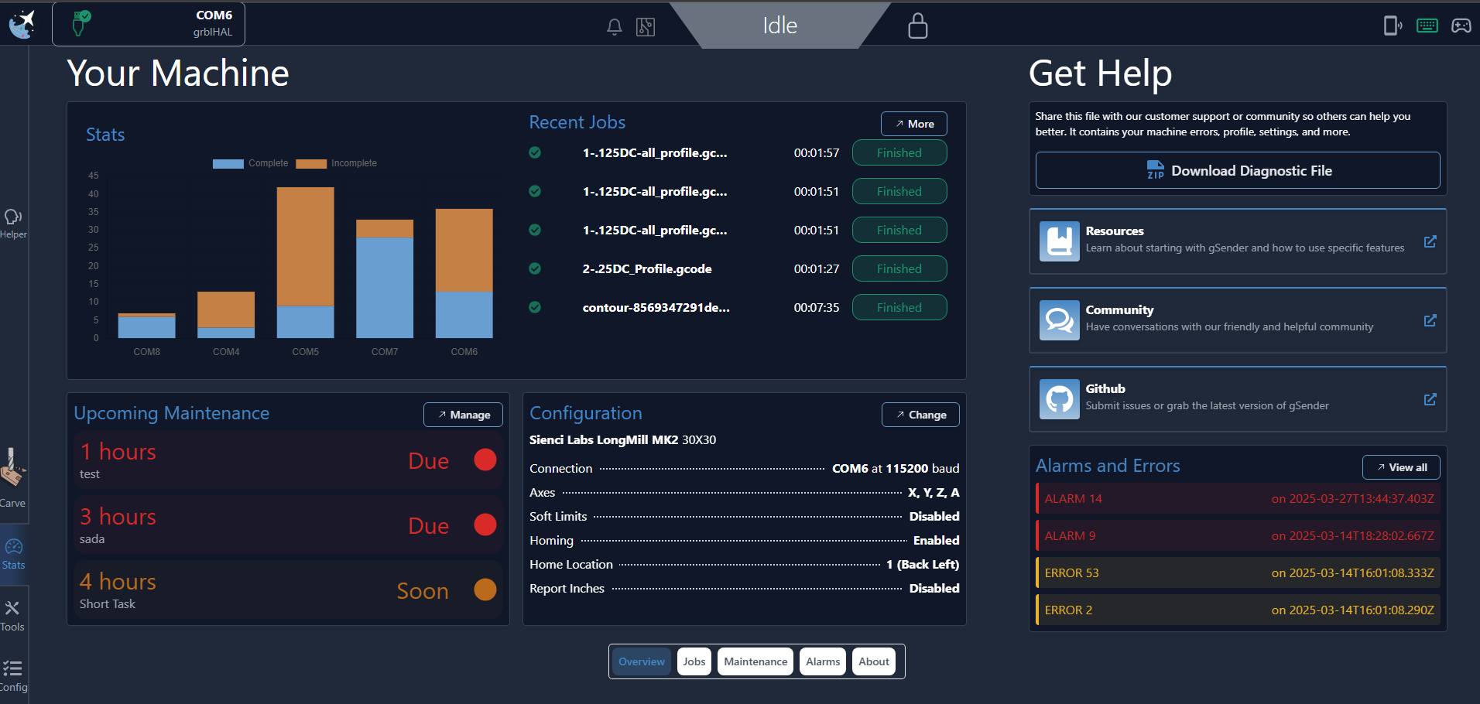Screen dimensions: 1480x704
Task: Open the Helper sidebar icon
Action: click(13, 223)
